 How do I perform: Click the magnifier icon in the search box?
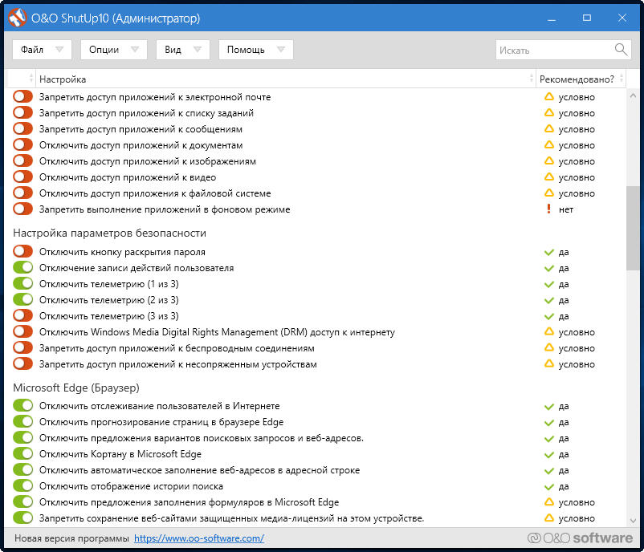click(621, 50)
